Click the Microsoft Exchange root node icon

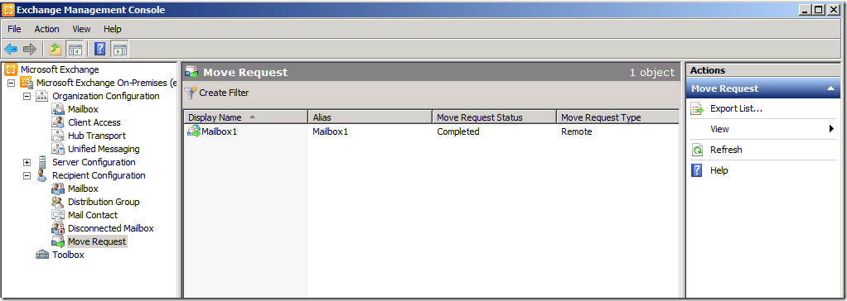11,69
